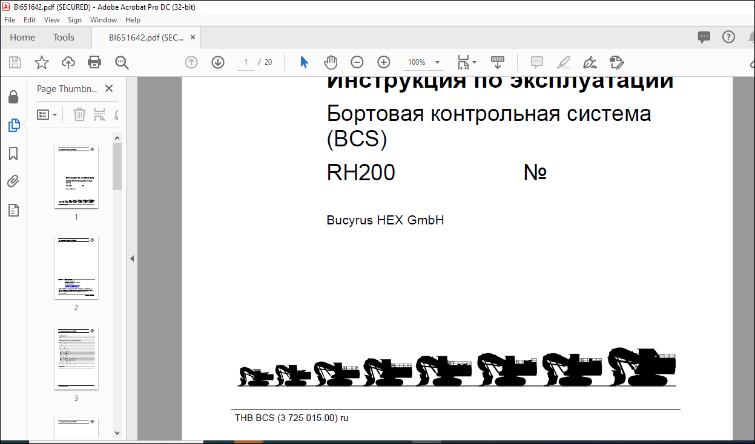755x444 pixels.
Task: Open the chat notifications icon
Action: [704, 38]
